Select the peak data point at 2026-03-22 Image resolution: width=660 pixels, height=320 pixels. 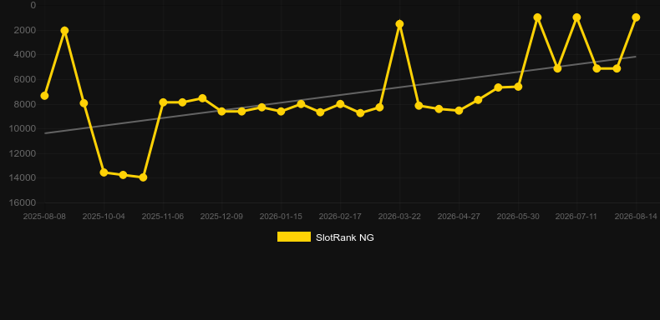(x=399, y=24)
